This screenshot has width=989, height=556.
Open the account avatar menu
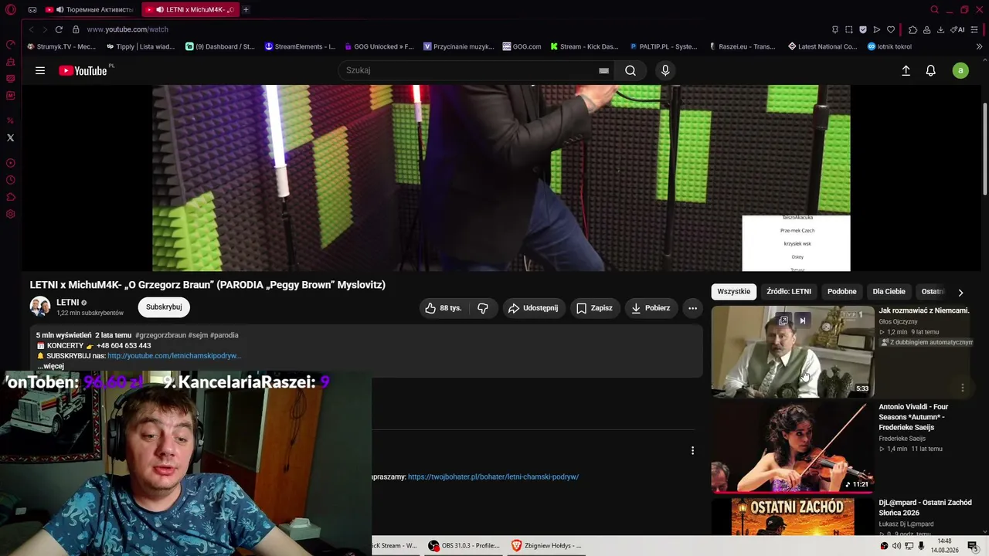point(960,70)
